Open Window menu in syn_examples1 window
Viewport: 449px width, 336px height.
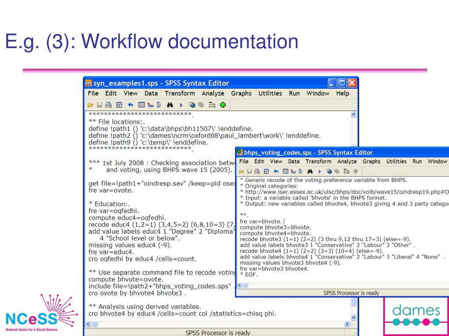[x=318, y=94]
